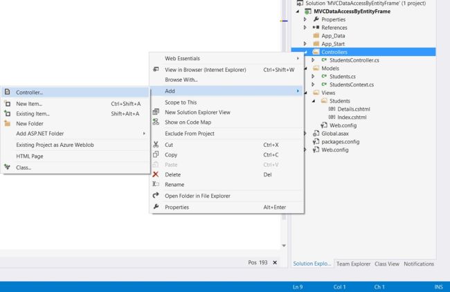This screenshot has width=450, height=292.
Task: Click the Open Folder arrow icon
Action: (x=156, y=196)
